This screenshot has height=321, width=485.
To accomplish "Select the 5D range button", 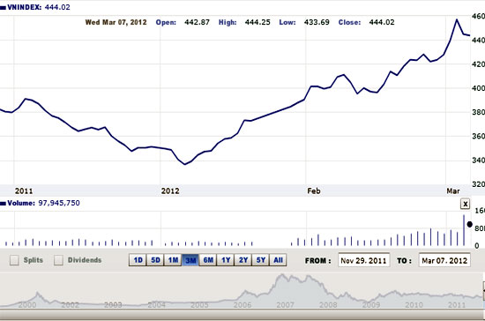I will pos(155,260).
